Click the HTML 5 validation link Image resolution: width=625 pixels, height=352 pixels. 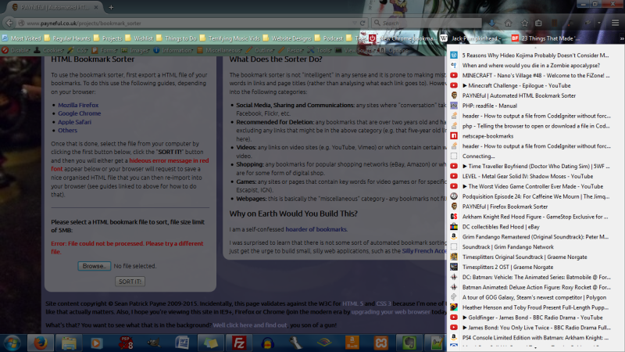coord(352,304)
